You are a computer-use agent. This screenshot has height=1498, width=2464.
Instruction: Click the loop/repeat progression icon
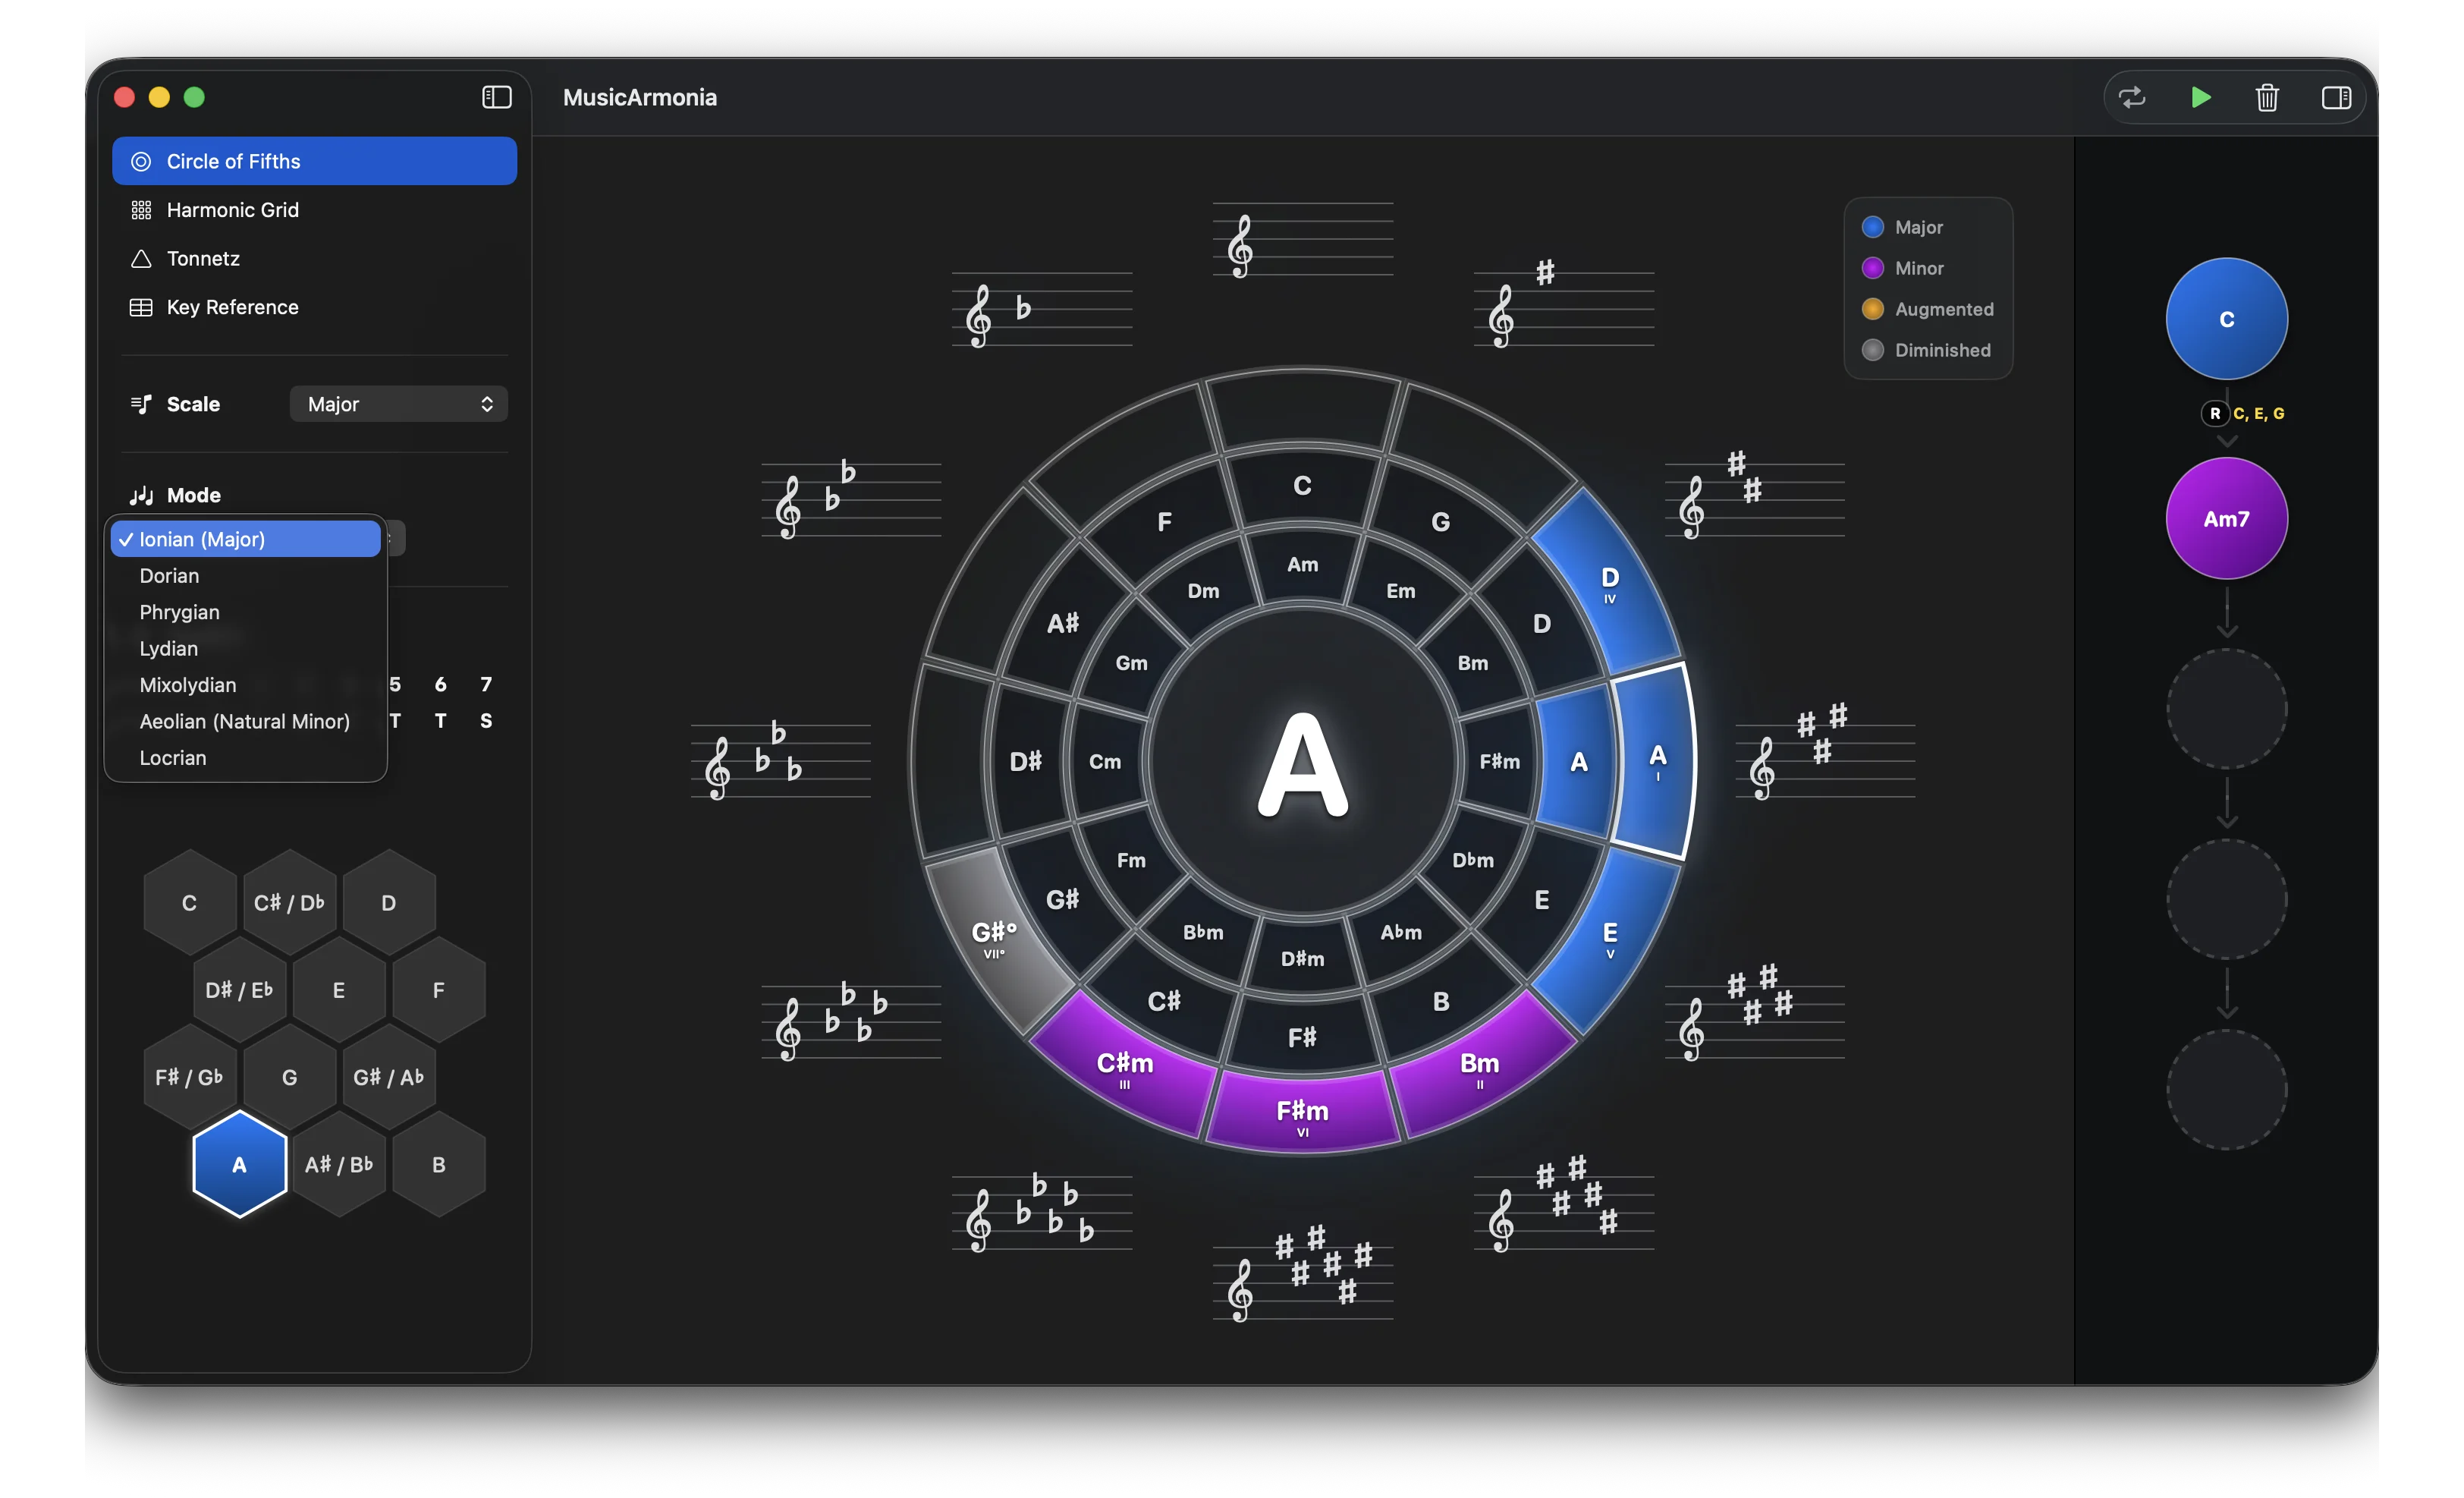[2132, 97]
